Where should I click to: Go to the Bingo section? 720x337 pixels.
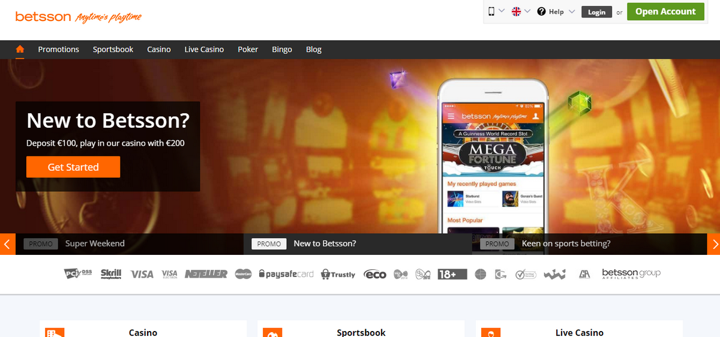(x=282, y=49)
